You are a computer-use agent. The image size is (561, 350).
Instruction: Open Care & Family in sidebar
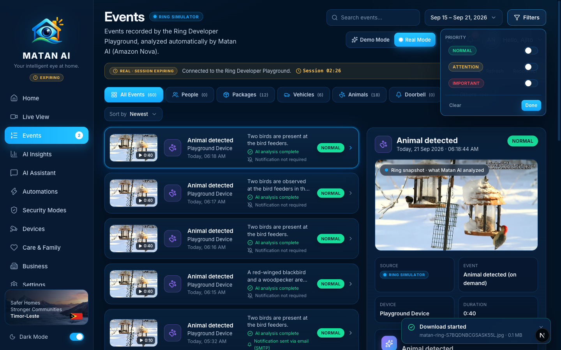click(46, 247)
